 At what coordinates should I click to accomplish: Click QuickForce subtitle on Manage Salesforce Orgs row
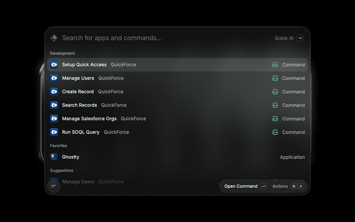click(x=133, y=118)
